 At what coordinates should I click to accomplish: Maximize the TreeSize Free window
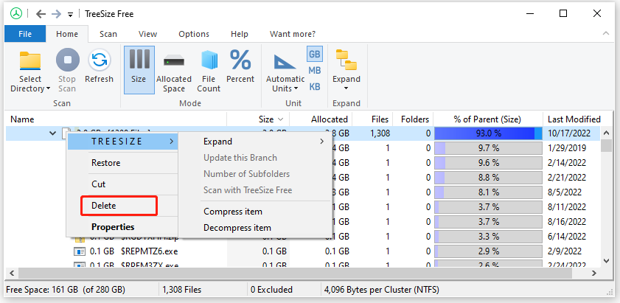[x=563, y=13]
